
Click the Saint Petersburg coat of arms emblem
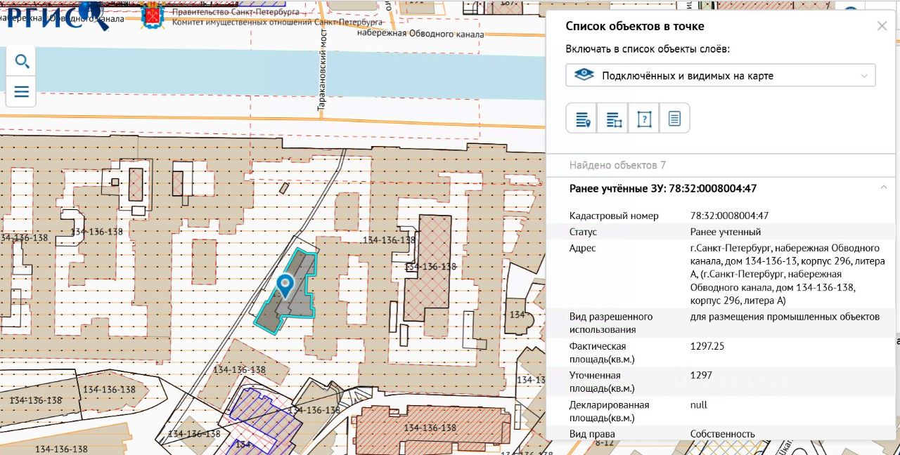click(x=153, y=15)
